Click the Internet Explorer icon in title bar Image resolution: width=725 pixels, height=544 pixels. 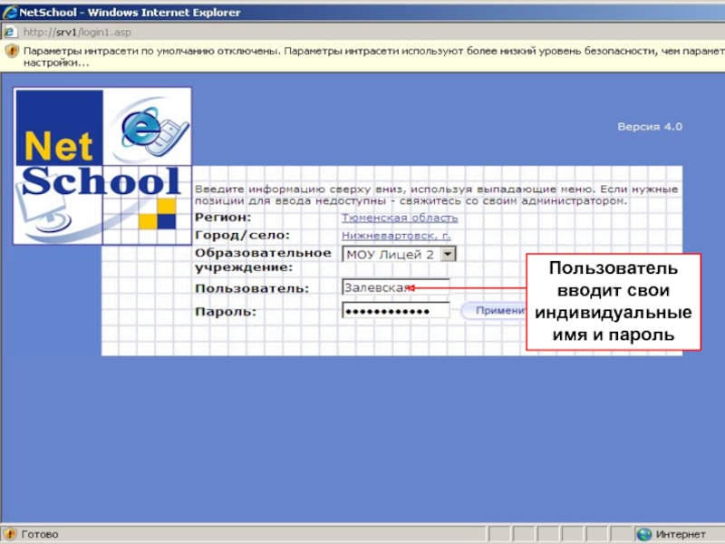tap(10, 12)
